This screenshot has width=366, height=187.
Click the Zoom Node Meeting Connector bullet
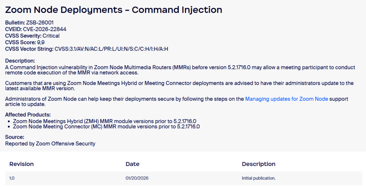click(x=106, y=126)
